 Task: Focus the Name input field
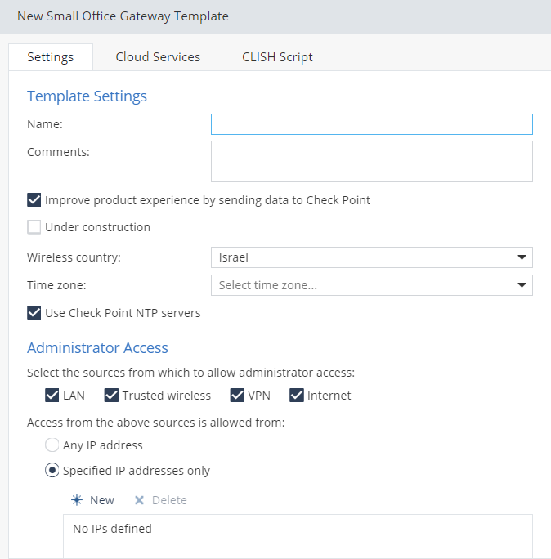(372, 124)
